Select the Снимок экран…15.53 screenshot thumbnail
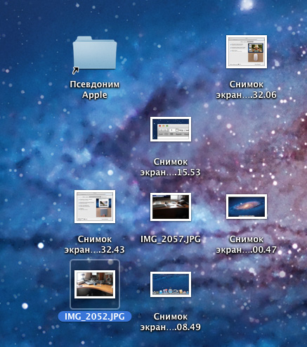The height and width of the screenshot is (347, 307). [x=171, y=129]
